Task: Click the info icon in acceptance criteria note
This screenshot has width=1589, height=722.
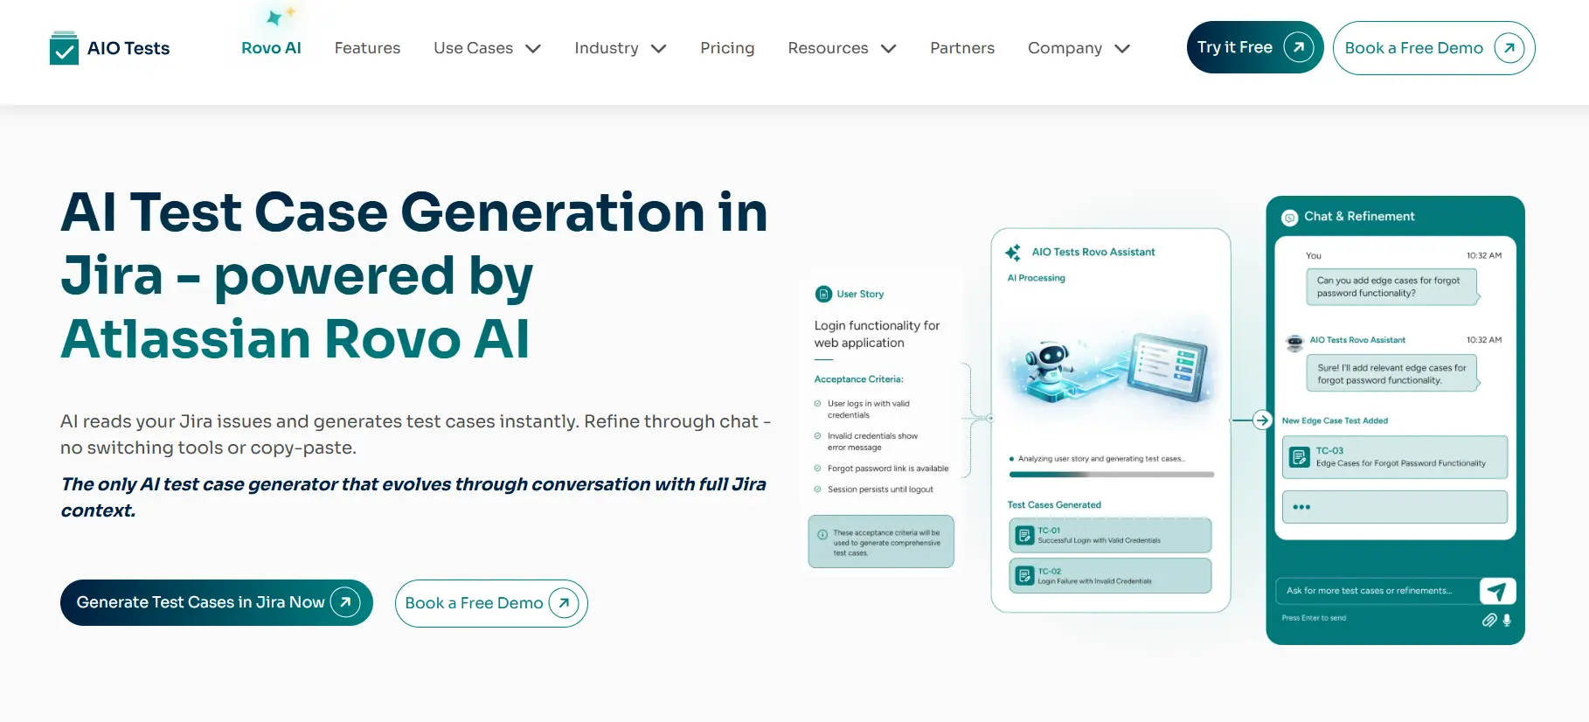Action: pyautogui.click(x=822, y=535)
